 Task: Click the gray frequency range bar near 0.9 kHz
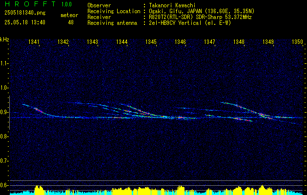(9, 113)
